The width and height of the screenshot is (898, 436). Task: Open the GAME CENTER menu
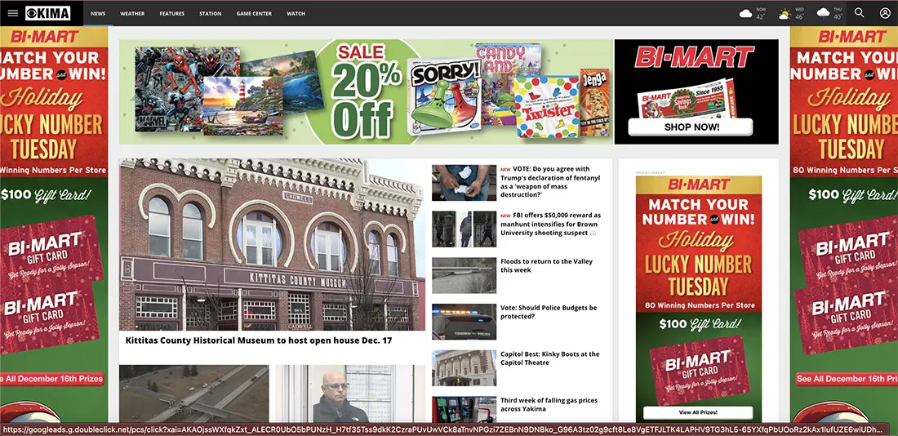[x=254, y=13]
